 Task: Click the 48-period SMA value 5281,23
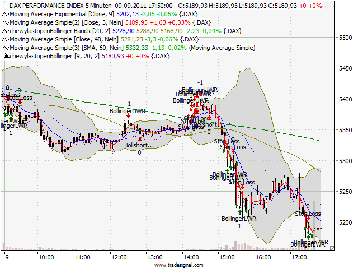click(x=132, y=39)
